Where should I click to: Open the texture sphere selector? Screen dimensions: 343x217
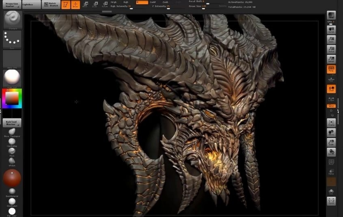coord(12,78)
